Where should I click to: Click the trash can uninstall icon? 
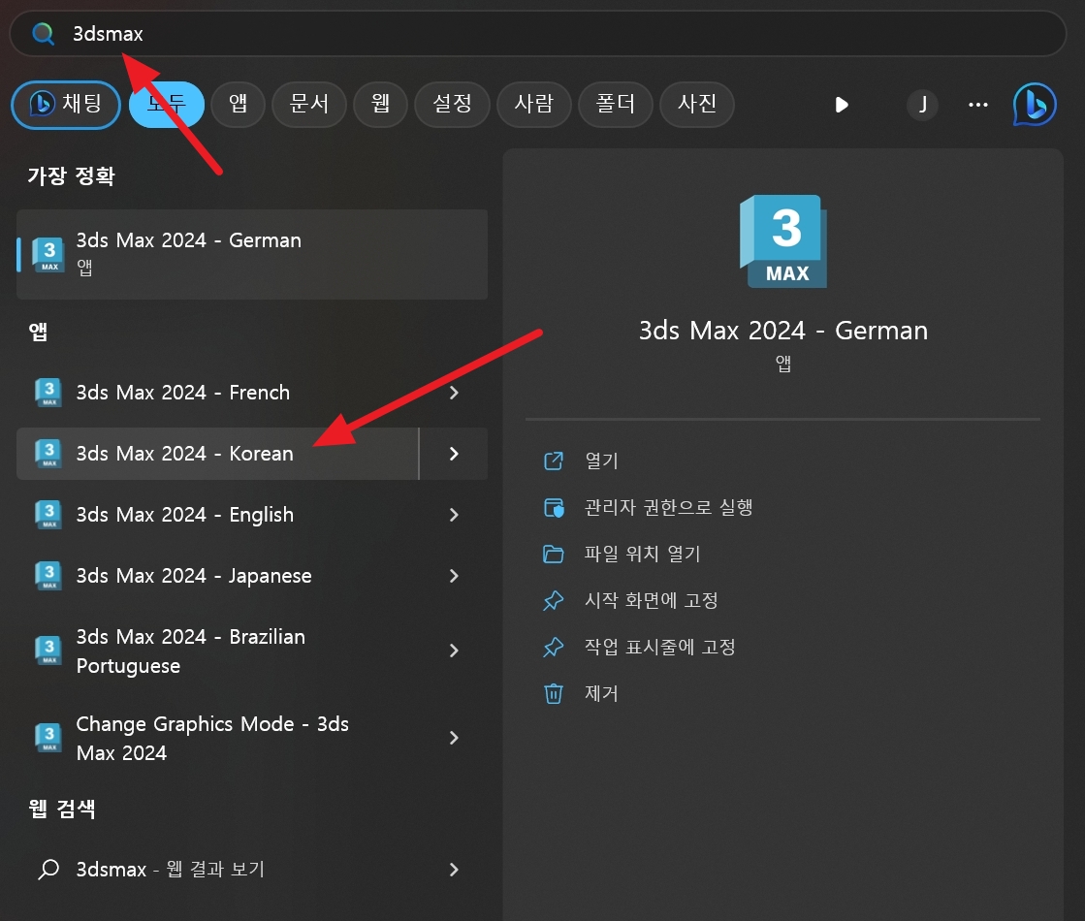coord(554,693)
